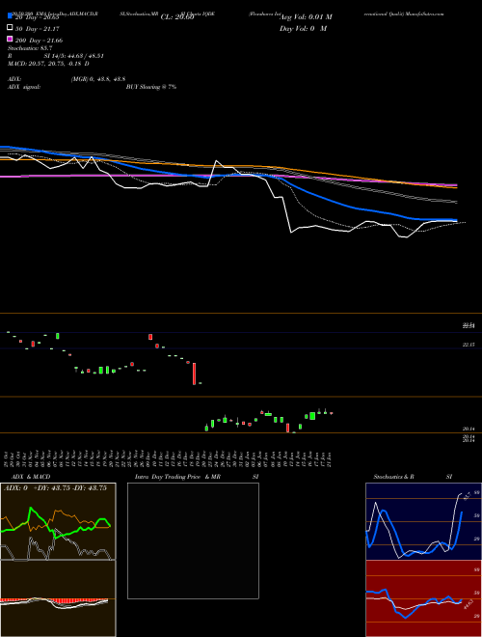Click the blue 20 Day legend swatch

10,16
